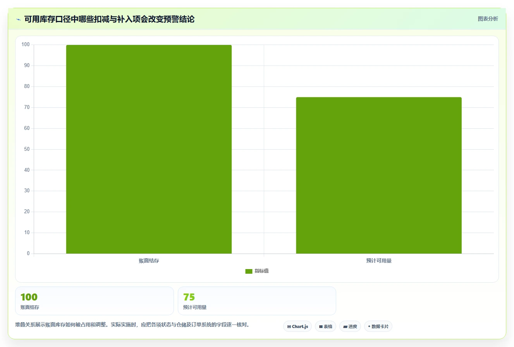Click the 预计可用量 bar in the chart
The image size is (514, 347).
(378, 175)
